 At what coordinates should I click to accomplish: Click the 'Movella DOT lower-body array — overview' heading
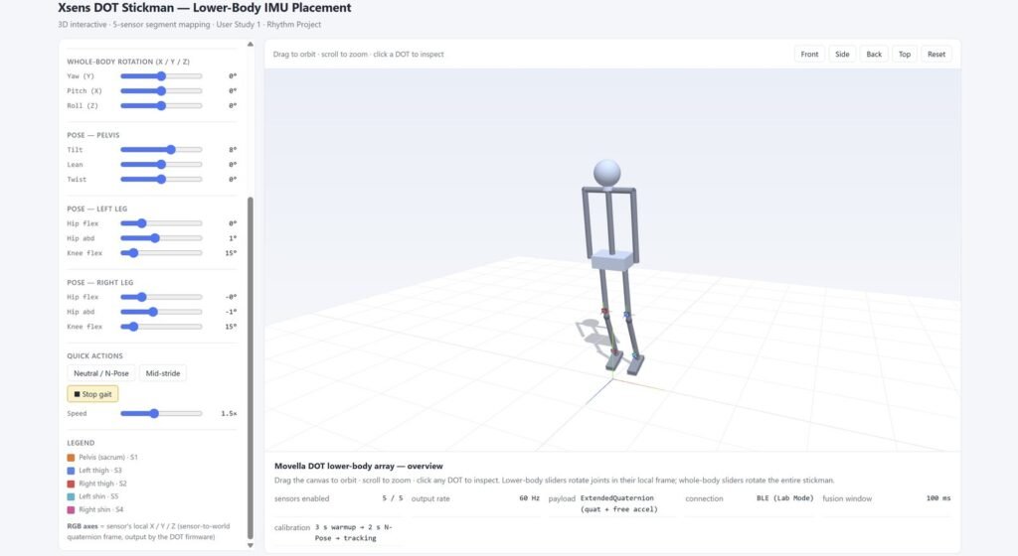(x=358, y=466)
